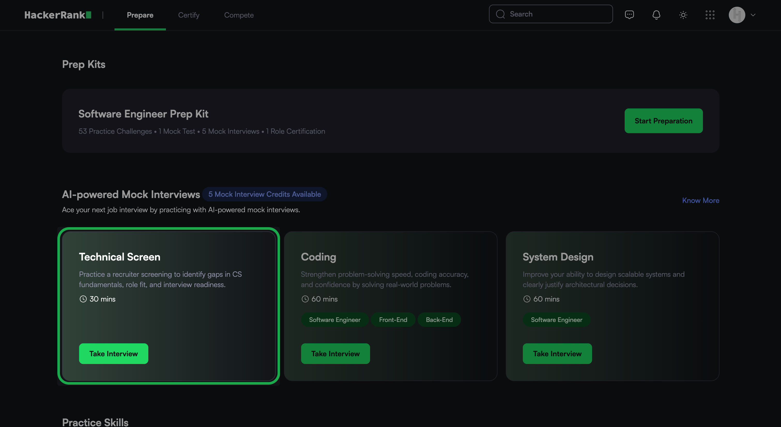Switch to the Compete tab

[x=239, y=15]
